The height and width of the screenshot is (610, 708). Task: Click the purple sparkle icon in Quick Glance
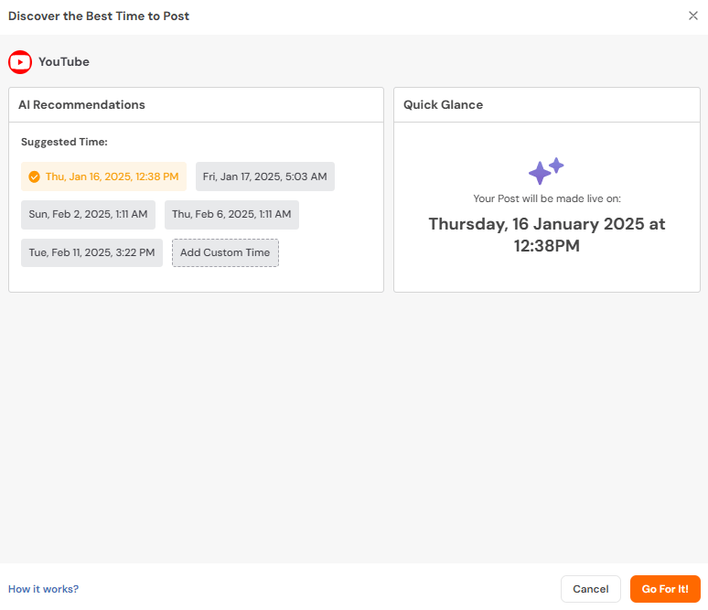(546, 171)
